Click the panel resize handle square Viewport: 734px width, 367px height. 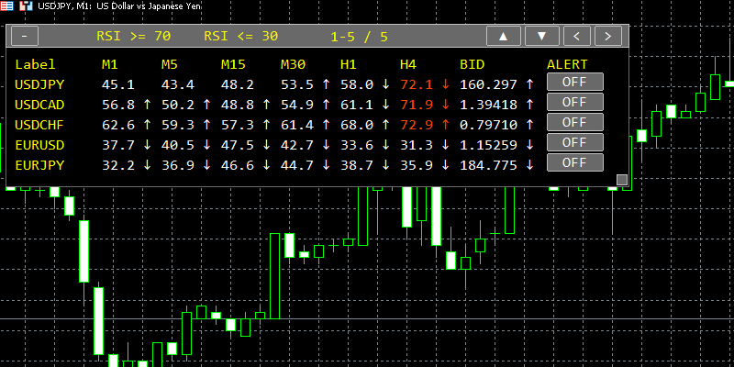point(622,180)
